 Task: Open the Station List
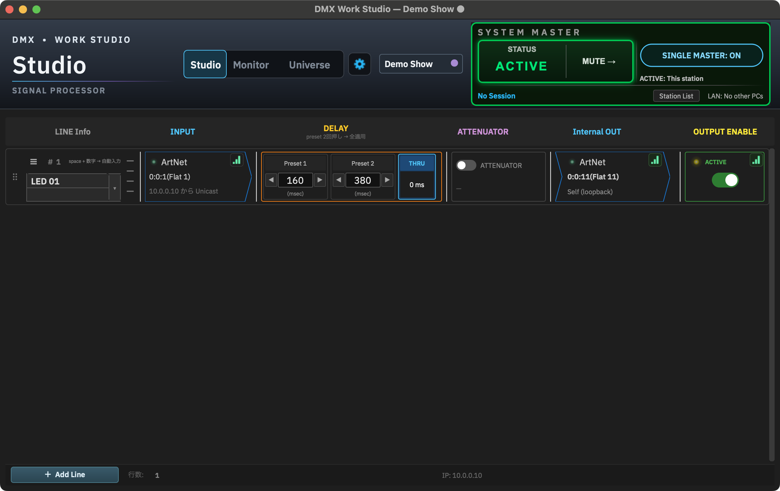[x=676, y=96]
